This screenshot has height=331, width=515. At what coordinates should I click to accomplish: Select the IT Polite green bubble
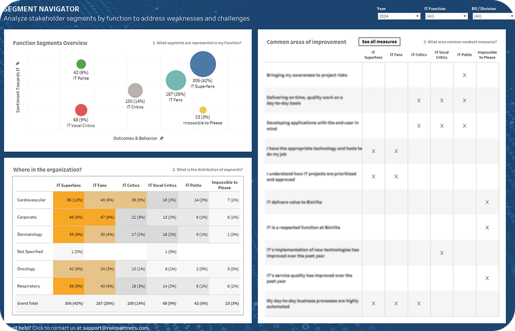tap(80, 64)
